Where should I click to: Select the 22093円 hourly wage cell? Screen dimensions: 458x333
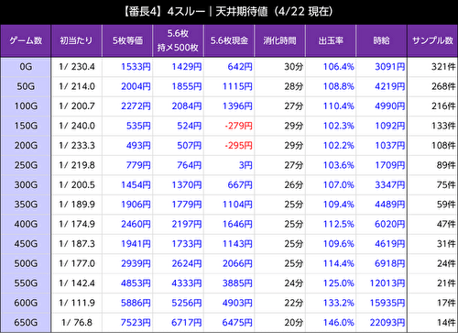pyautogui.click(x=387, y=323)
